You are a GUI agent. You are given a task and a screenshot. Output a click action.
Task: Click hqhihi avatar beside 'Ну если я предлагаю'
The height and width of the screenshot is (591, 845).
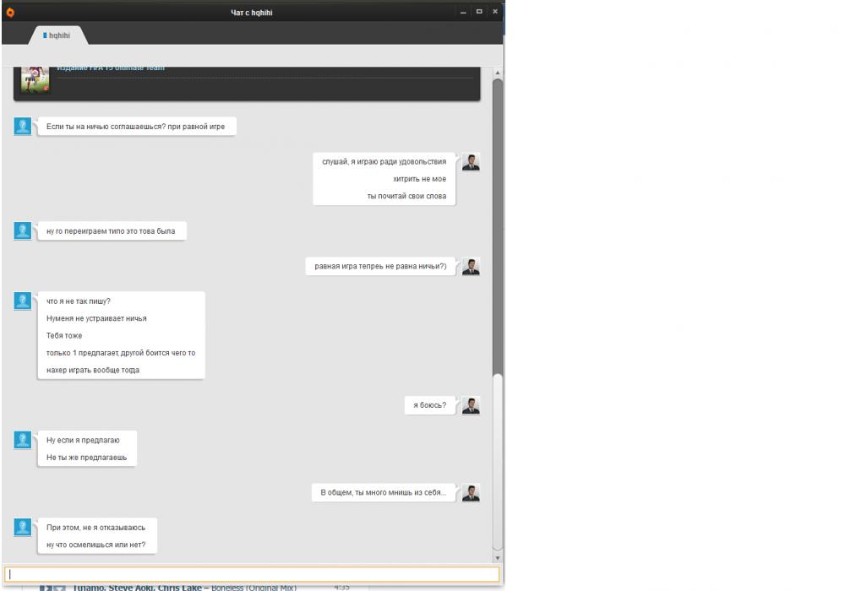[x=23, y=439]
